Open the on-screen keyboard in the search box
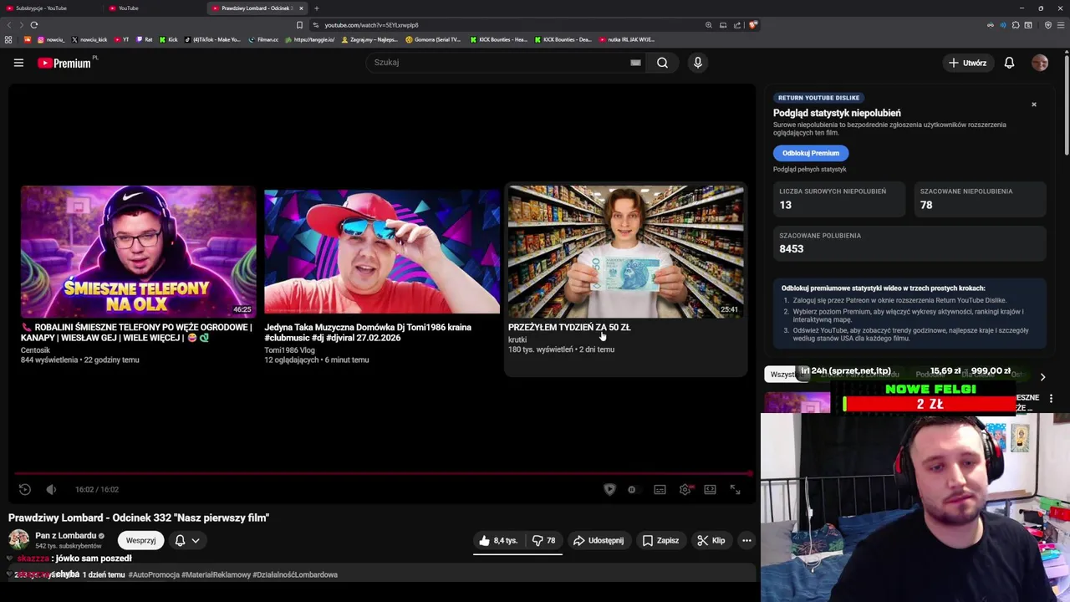This screenshot has width=1070, height=602. point(635,63)
